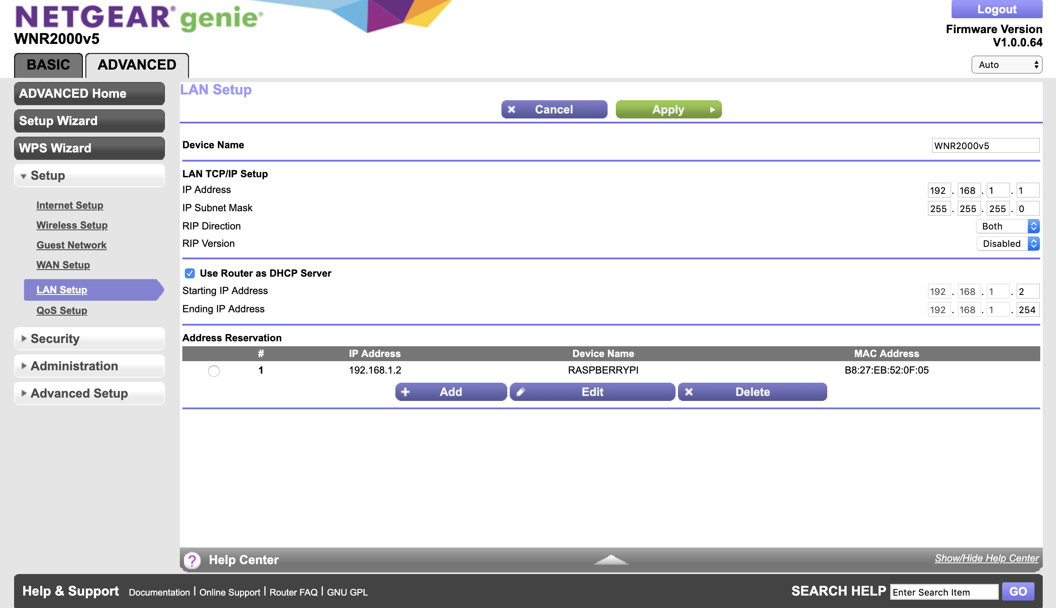1056x608 pixels.
Task: Select the RASPBERRYPI reservation radio button
Action: [213, 370]
